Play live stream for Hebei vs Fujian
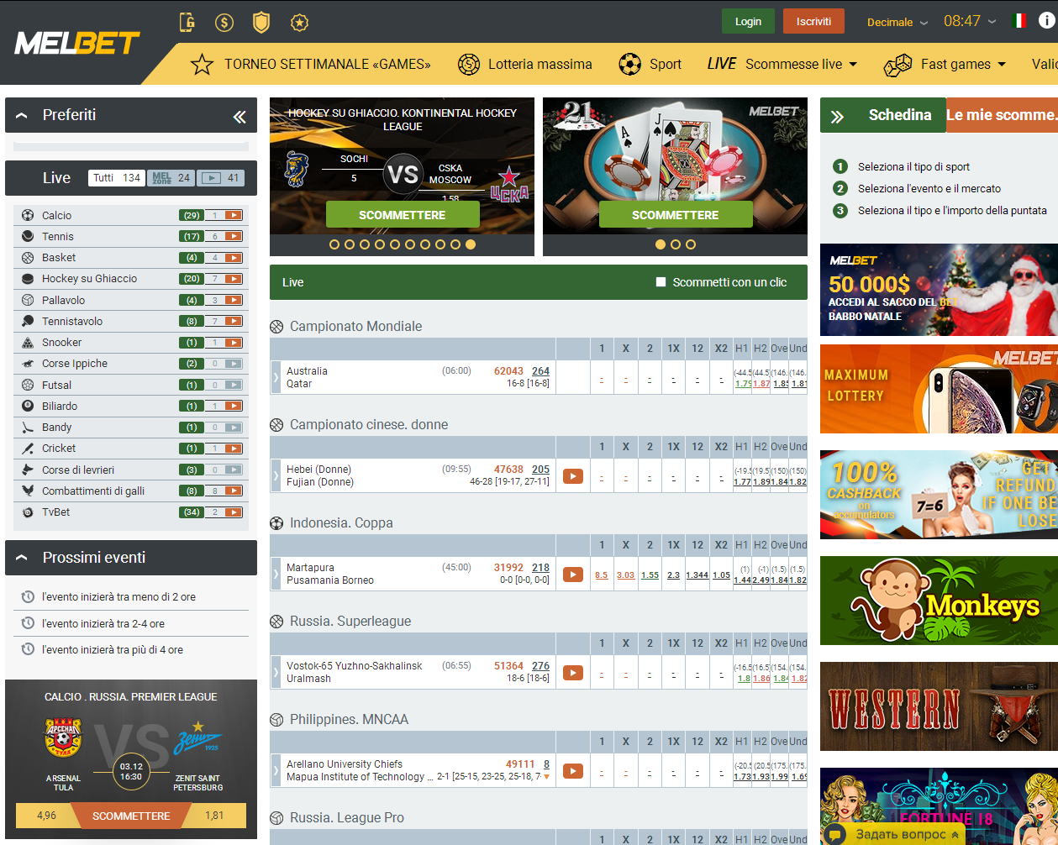 click(573, 476)
